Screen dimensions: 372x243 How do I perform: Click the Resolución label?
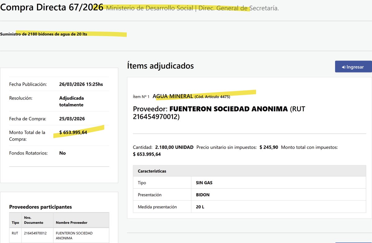tap(21, 98)
